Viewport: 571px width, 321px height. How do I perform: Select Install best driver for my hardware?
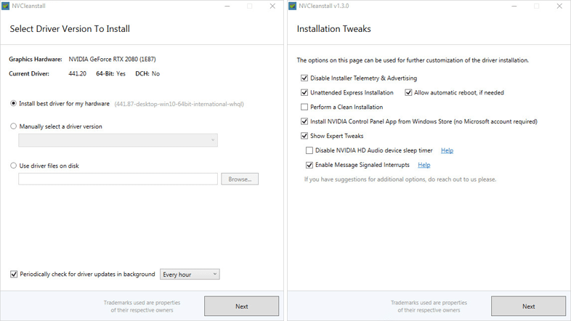[14, 104]
